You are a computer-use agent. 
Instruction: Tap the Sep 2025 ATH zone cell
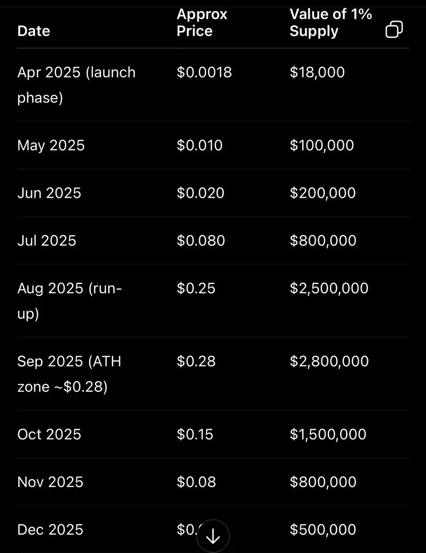click(x=70, y=374)
